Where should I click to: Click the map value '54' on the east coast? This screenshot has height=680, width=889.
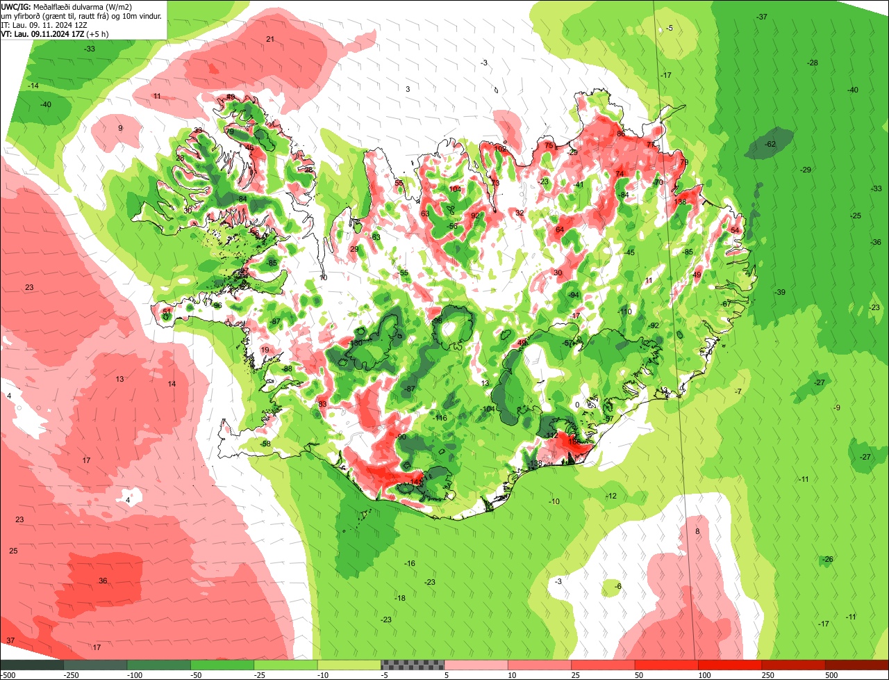[735, 230]
